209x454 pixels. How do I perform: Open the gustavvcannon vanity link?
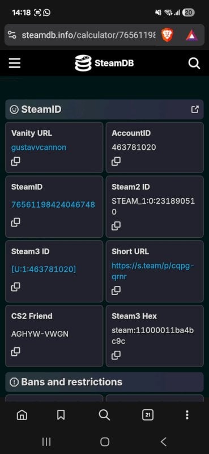[x=39, y=148]
